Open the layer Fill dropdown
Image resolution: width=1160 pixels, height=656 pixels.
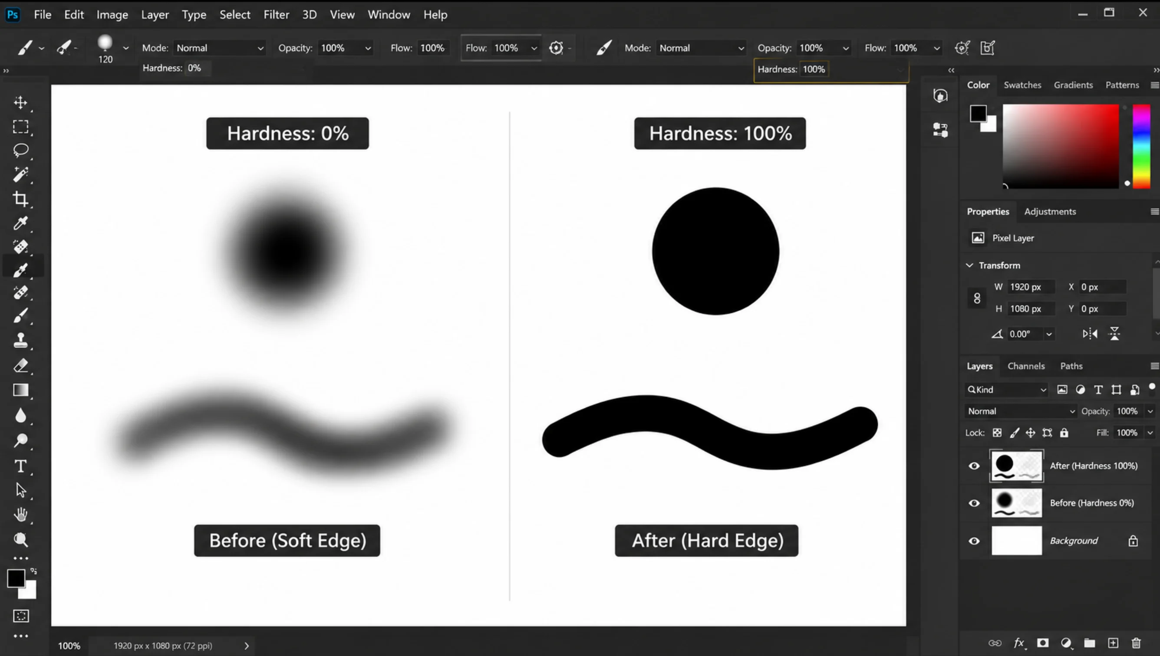tap(1150, 433)
